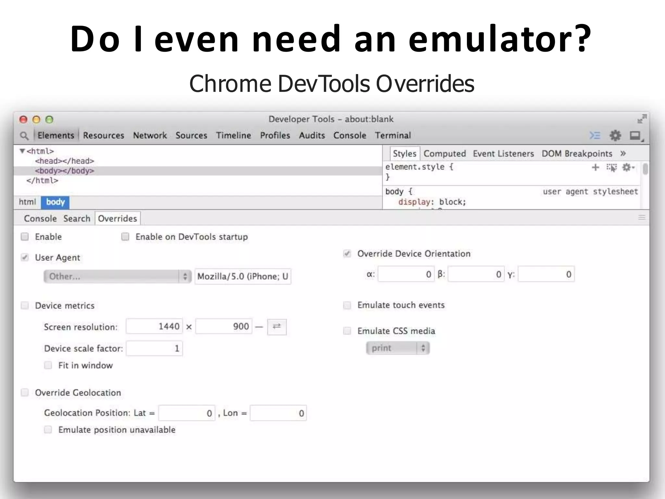This screenshot has height=499, width=665.
Task: Click the gamma orientation field
Action: pyautogui.click(x=546, y=274)
